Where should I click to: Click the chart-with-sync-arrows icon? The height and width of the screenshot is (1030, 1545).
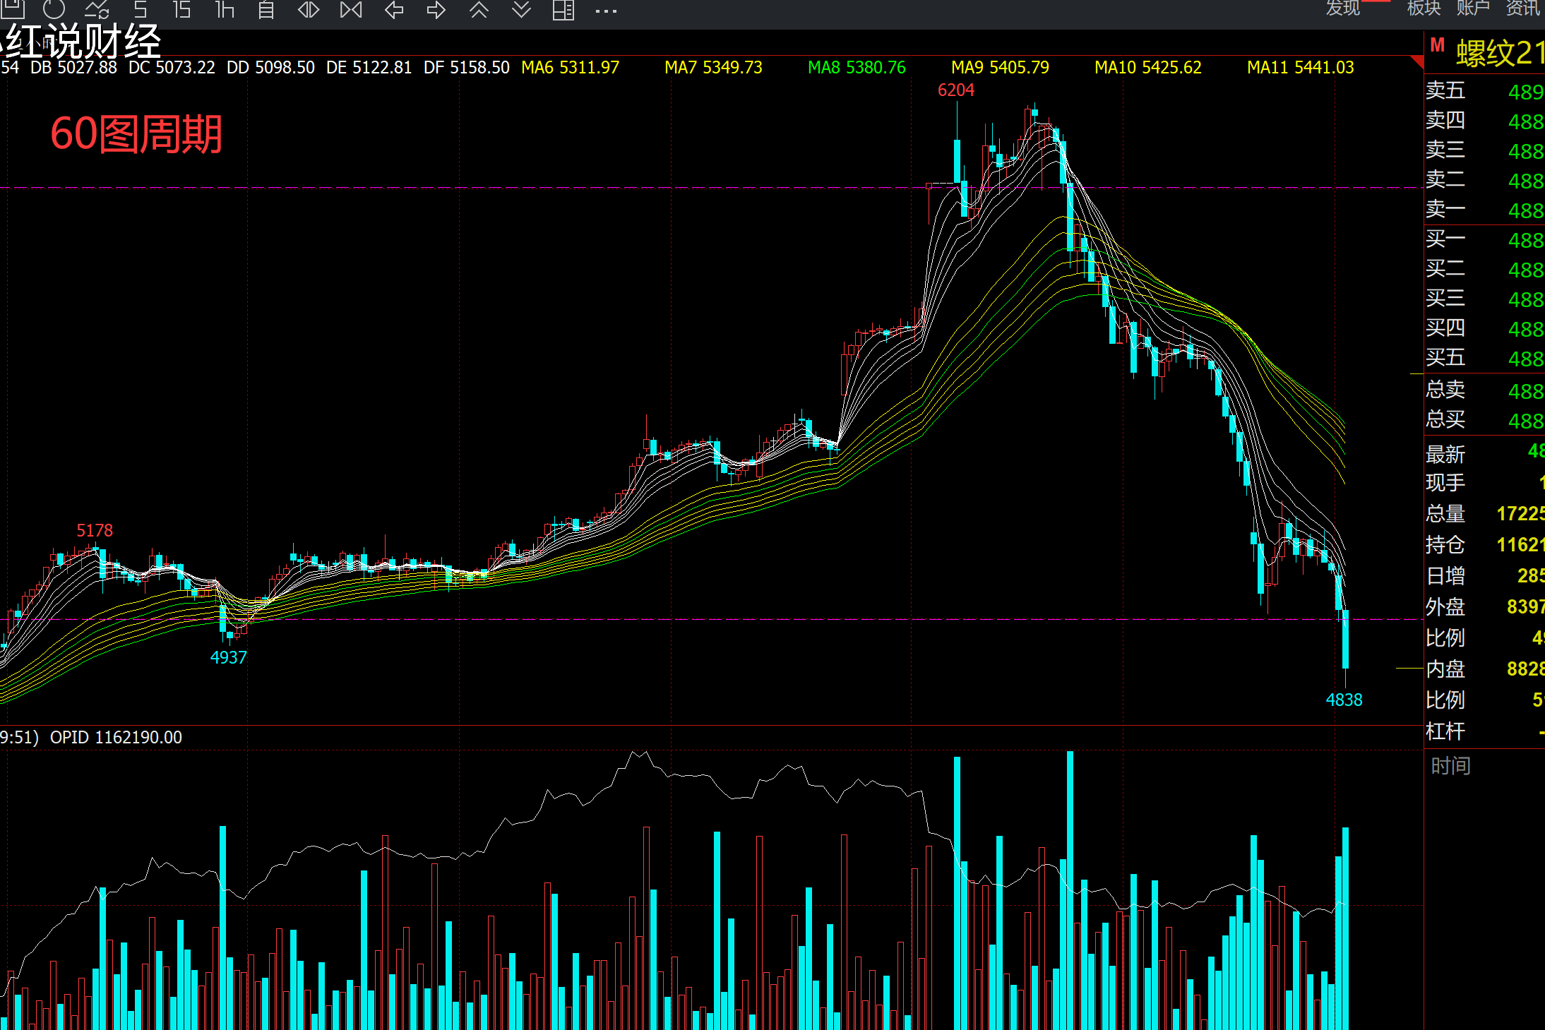click(97, 9)
